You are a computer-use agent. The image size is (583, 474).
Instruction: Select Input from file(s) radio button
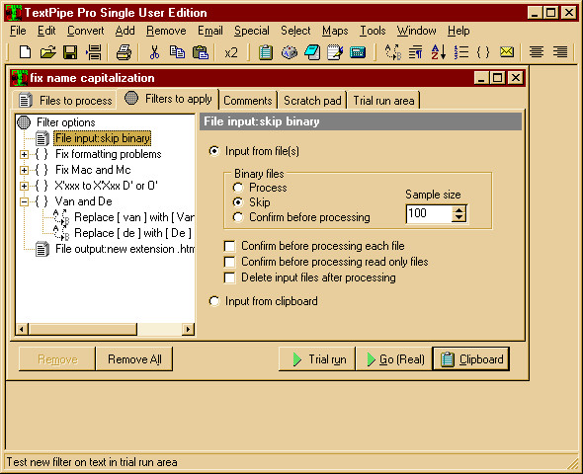[214, 151]
